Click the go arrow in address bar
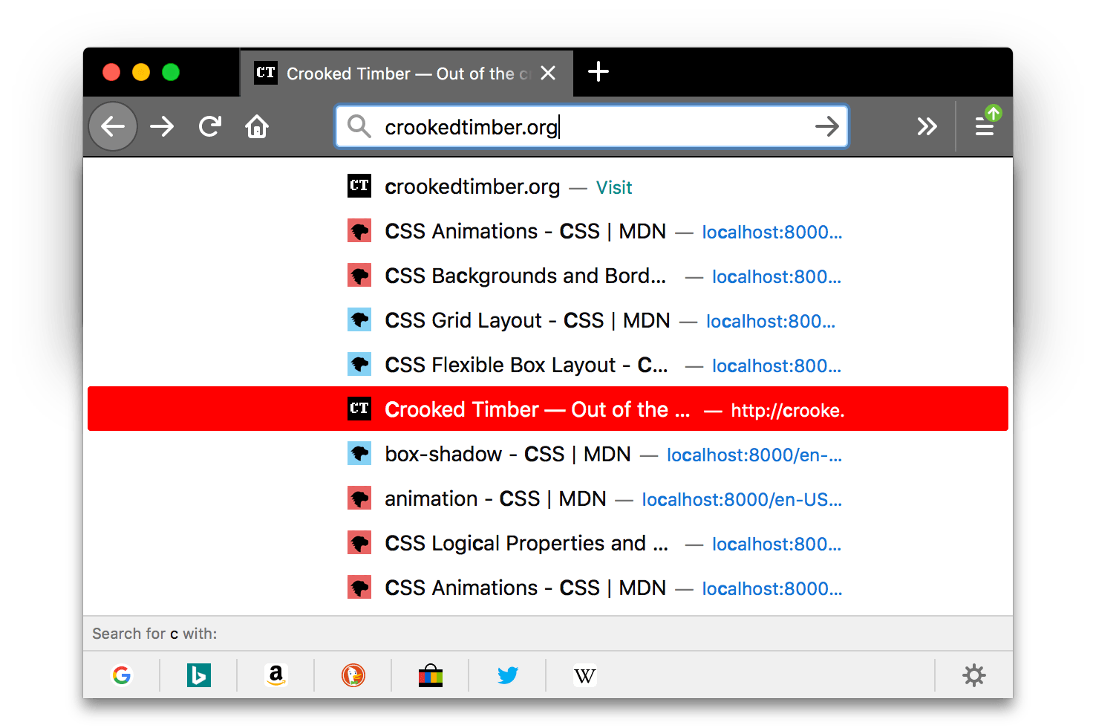Viewport: 1096px width, 728px height. [826, 126]
